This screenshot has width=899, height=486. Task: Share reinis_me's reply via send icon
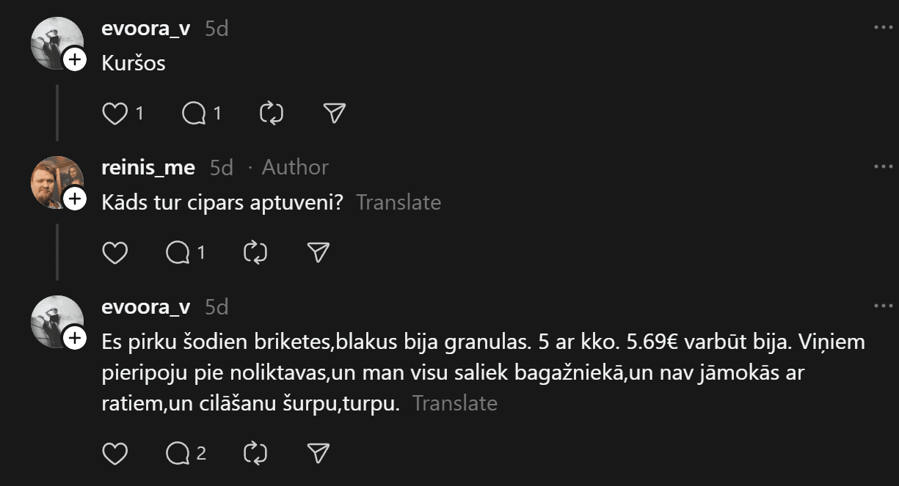pyautogui.click(x=318, y=253)
